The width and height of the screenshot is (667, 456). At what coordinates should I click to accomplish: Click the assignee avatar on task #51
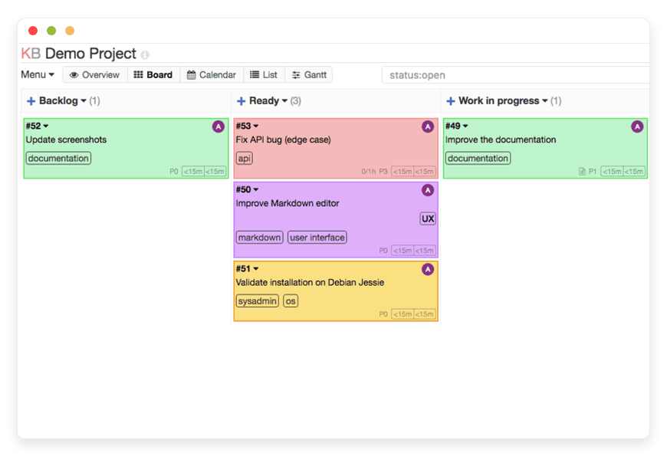428,269
